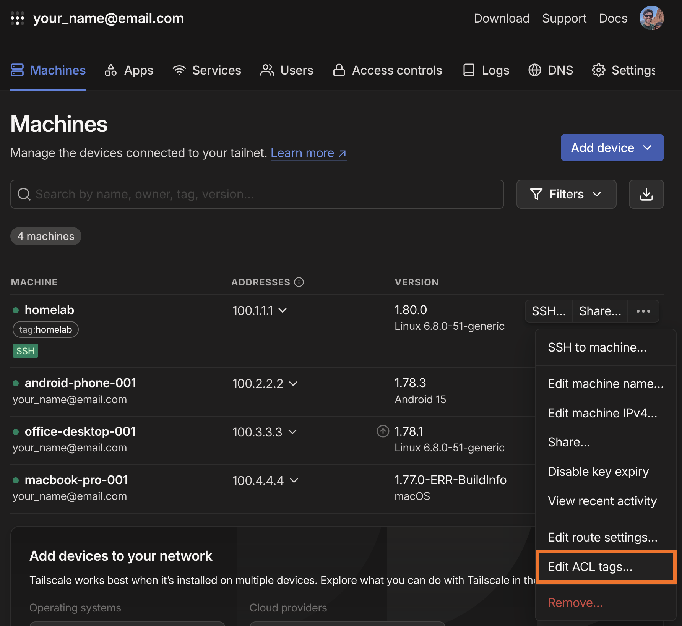This screenshot has height=626, width=682.
Task: Click the Addresses info icon
Action: pos(299,282)
